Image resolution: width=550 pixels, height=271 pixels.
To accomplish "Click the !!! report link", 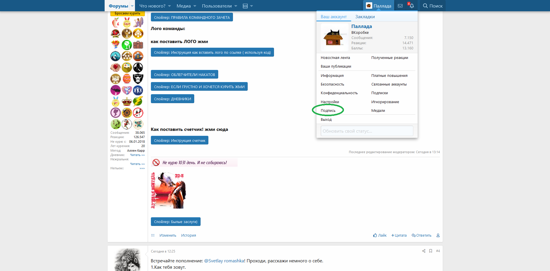I will [x=153, y=235].
